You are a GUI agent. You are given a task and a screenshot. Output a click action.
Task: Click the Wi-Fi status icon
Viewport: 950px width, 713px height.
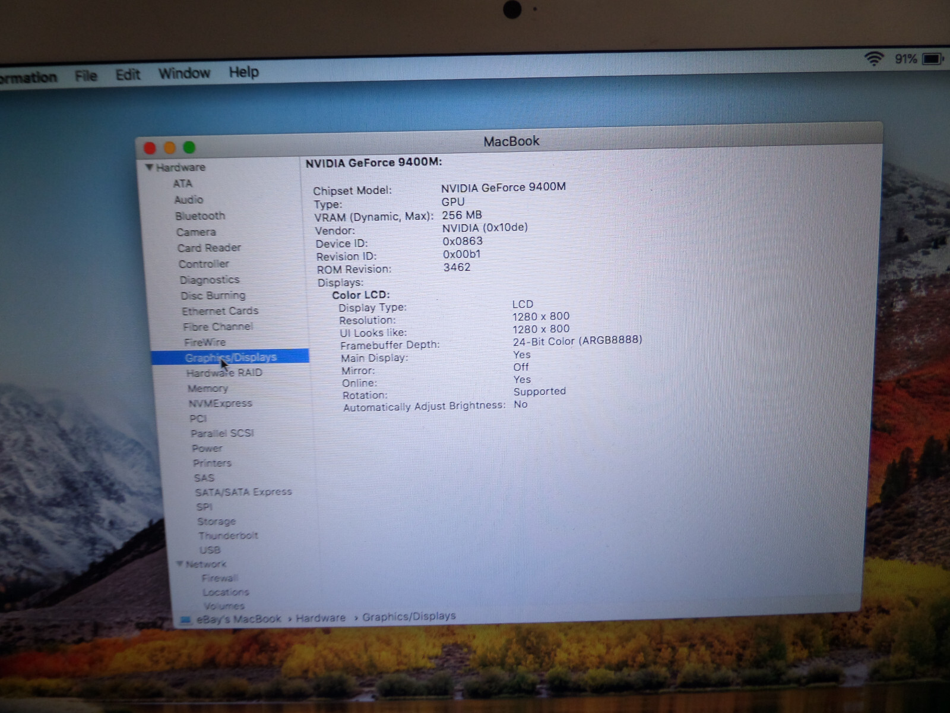click(x=873, y=58)
